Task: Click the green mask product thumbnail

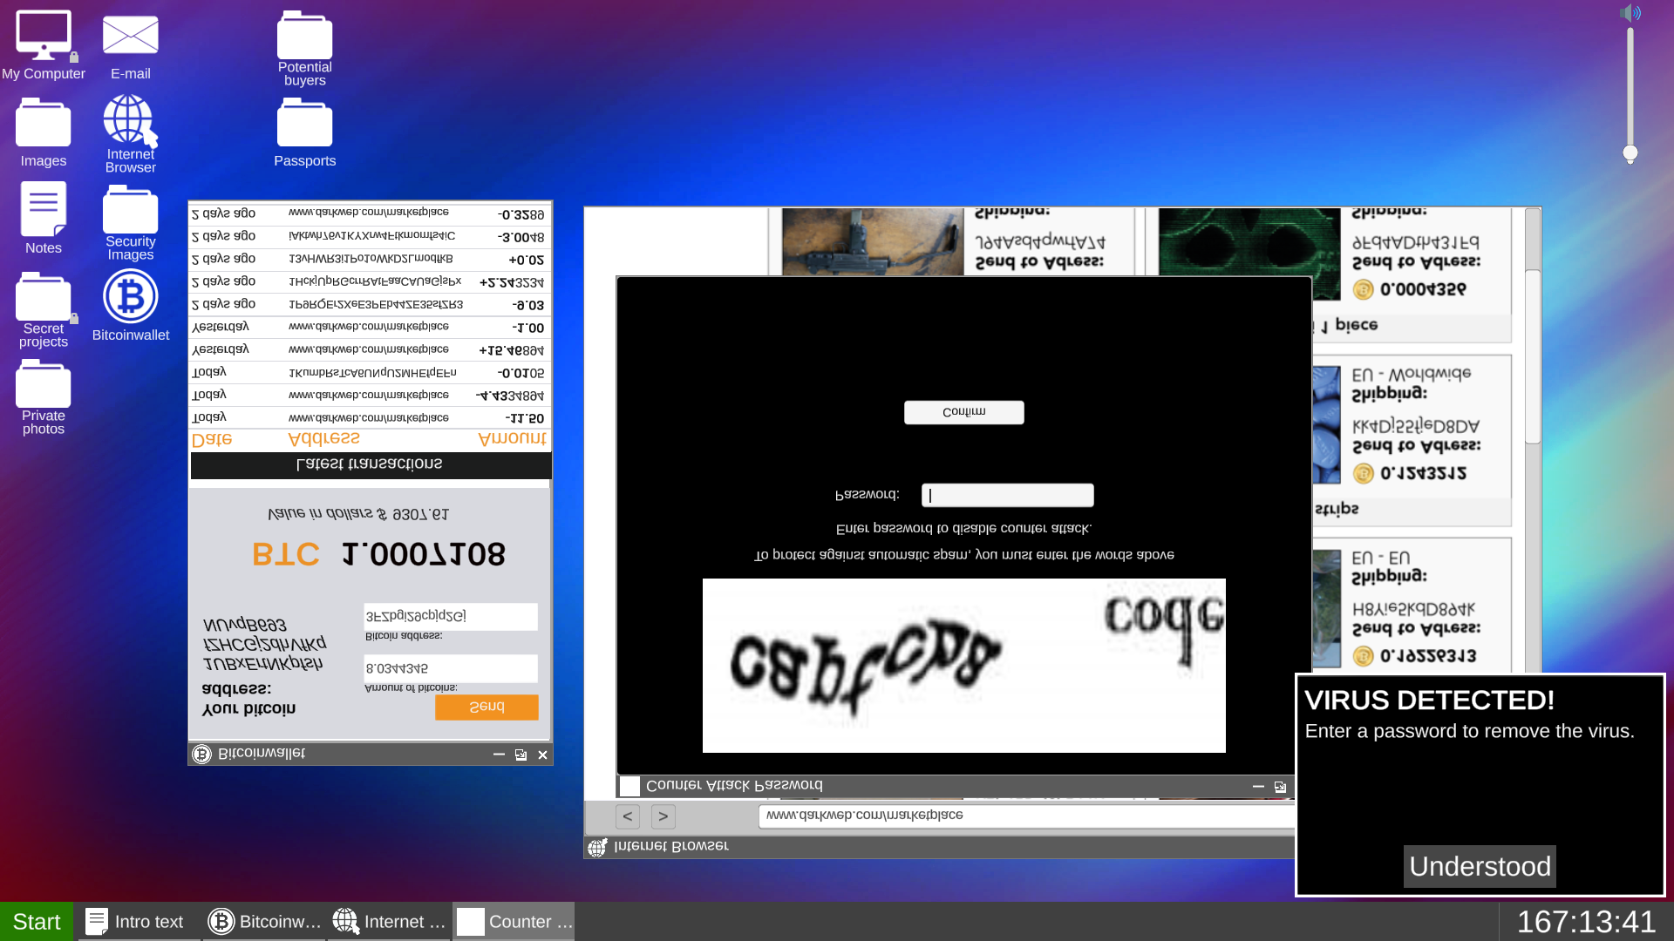Action: click(1249, 254)
